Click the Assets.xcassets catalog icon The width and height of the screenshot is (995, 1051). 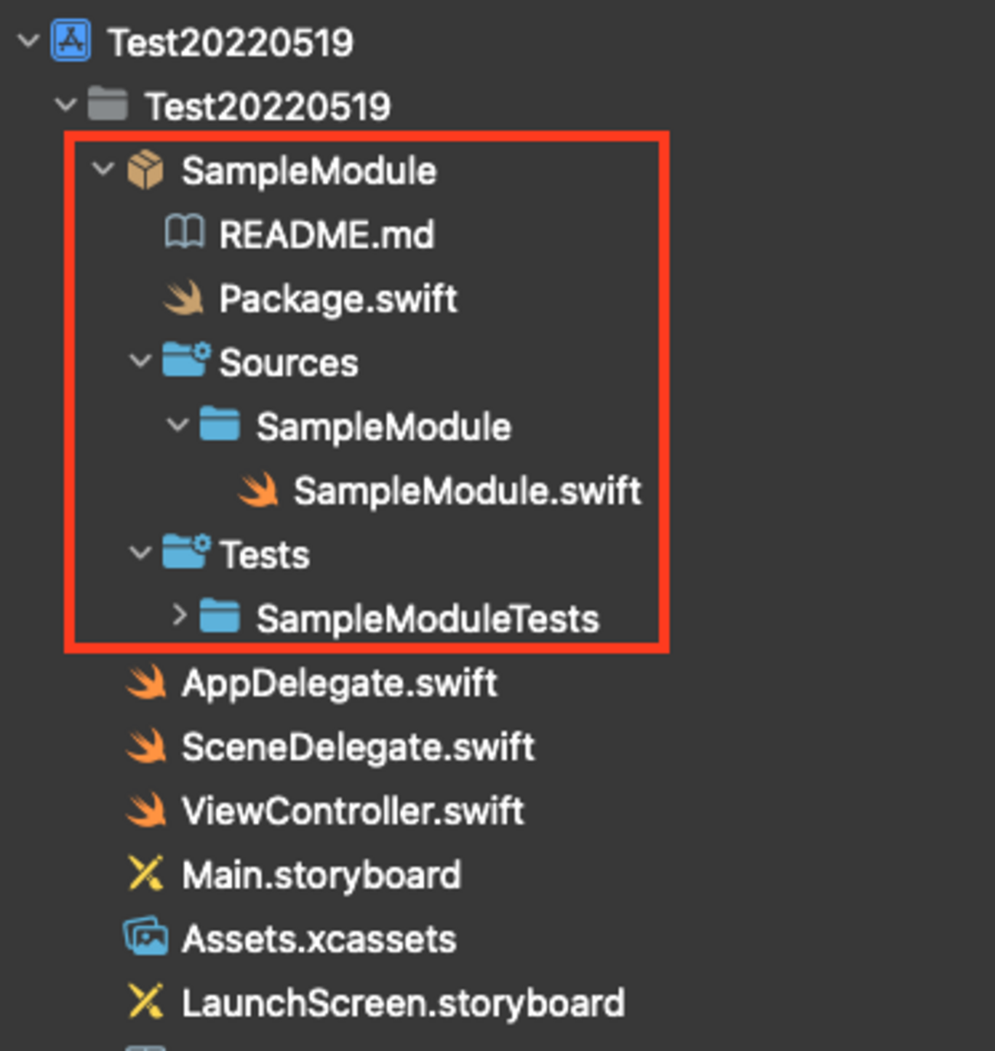(145, 938)
